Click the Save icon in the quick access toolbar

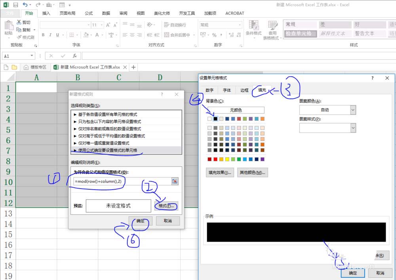click(15, 5)
